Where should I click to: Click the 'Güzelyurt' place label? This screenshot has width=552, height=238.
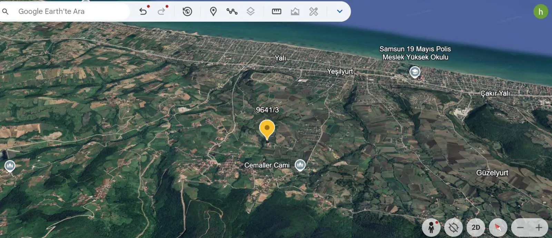(492, 172)
